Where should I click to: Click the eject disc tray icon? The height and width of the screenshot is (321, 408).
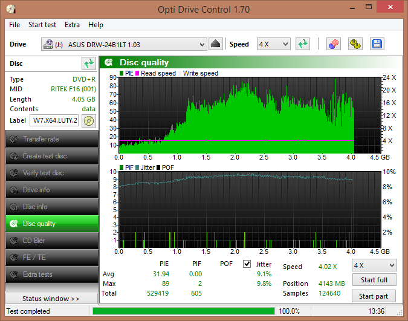pos(215,44)
